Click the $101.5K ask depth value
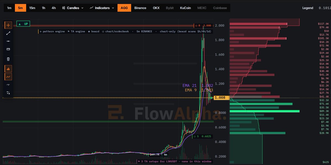The width and height of the screenshot is (331, 165). click(x=323, y=38)
